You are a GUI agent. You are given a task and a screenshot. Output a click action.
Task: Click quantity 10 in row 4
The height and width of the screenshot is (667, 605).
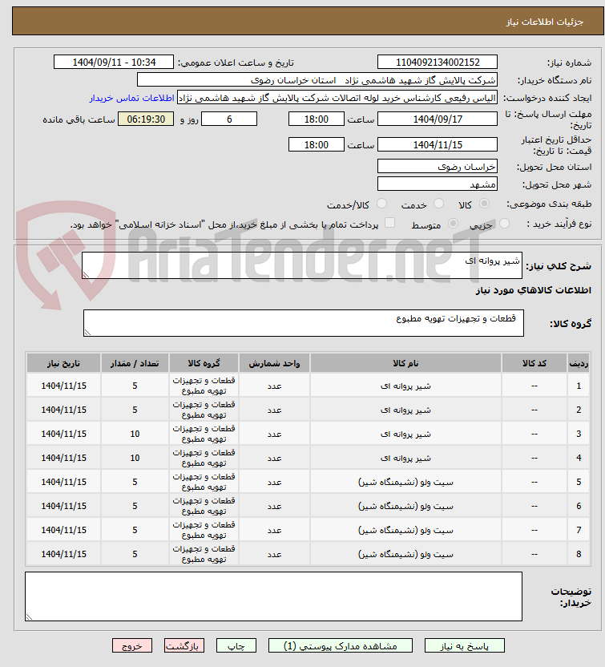coord(135,458)
